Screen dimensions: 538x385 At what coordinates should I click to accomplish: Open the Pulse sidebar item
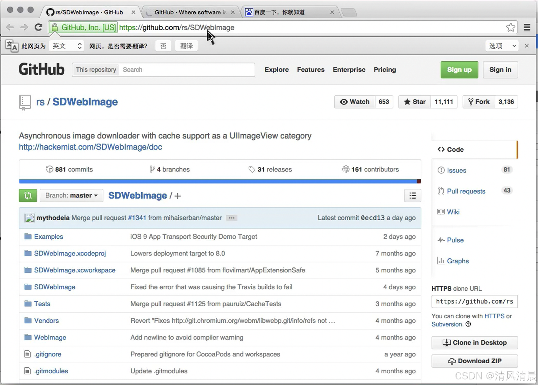pos(455,240)
